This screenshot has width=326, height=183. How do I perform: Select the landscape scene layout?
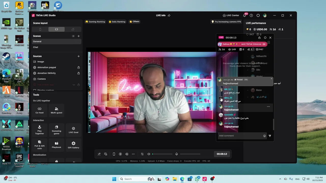(x=57, y=29)
